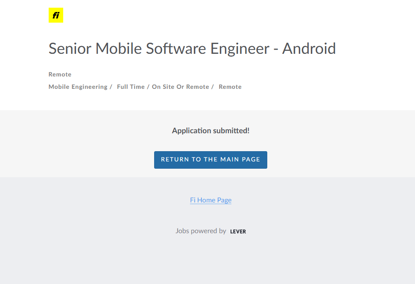Click the job title heading
The height and width of the screenshot is (284, 415).
(x=192, y=49)
